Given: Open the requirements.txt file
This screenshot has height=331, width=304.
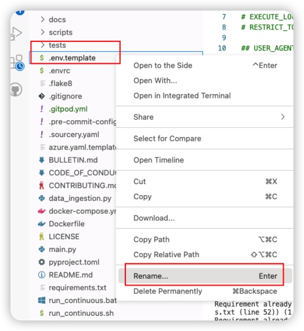Looking at the screenshot, I should [x=78, y=287].
